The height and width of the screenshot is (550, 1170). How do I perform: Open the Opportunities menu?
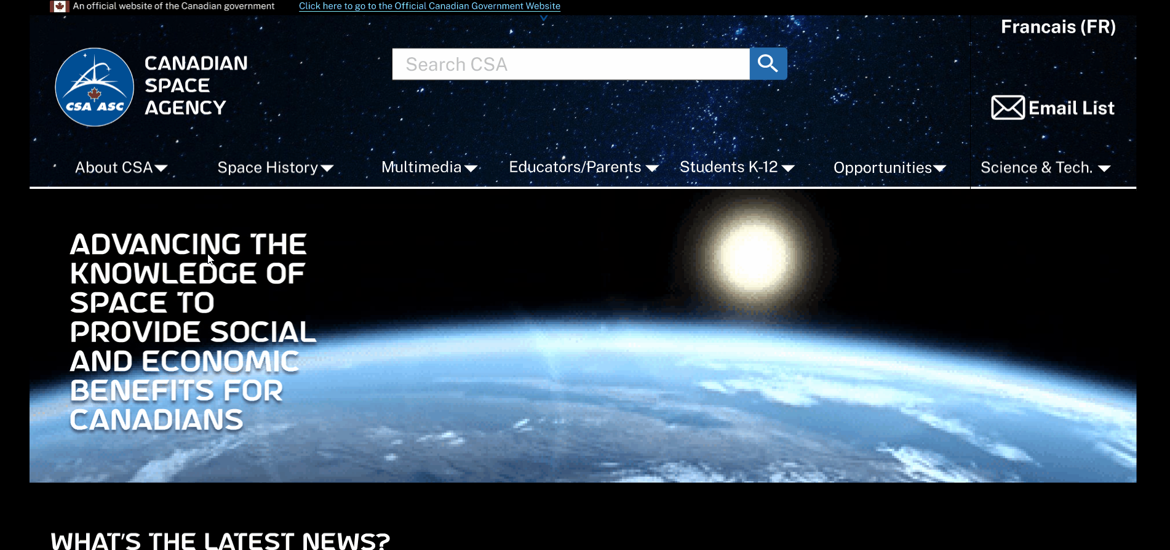889,167
